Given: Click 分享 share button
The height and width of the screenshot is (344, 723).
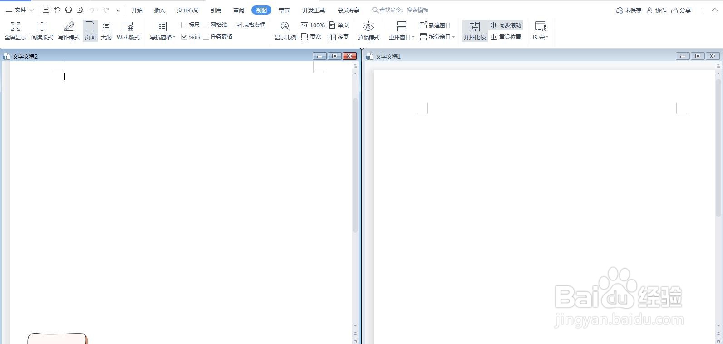Looking at the screenshot, I should (681, 10).
